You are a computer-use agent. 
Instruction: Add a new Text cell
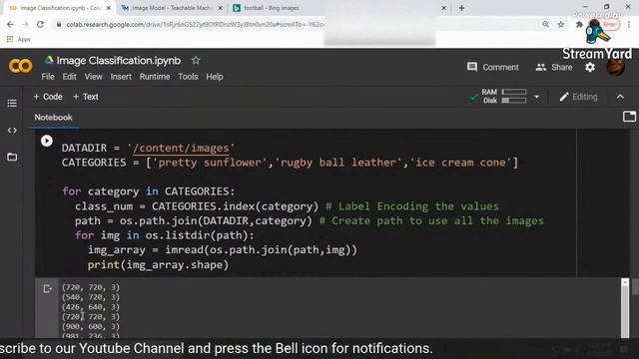(x=86, y=97)
